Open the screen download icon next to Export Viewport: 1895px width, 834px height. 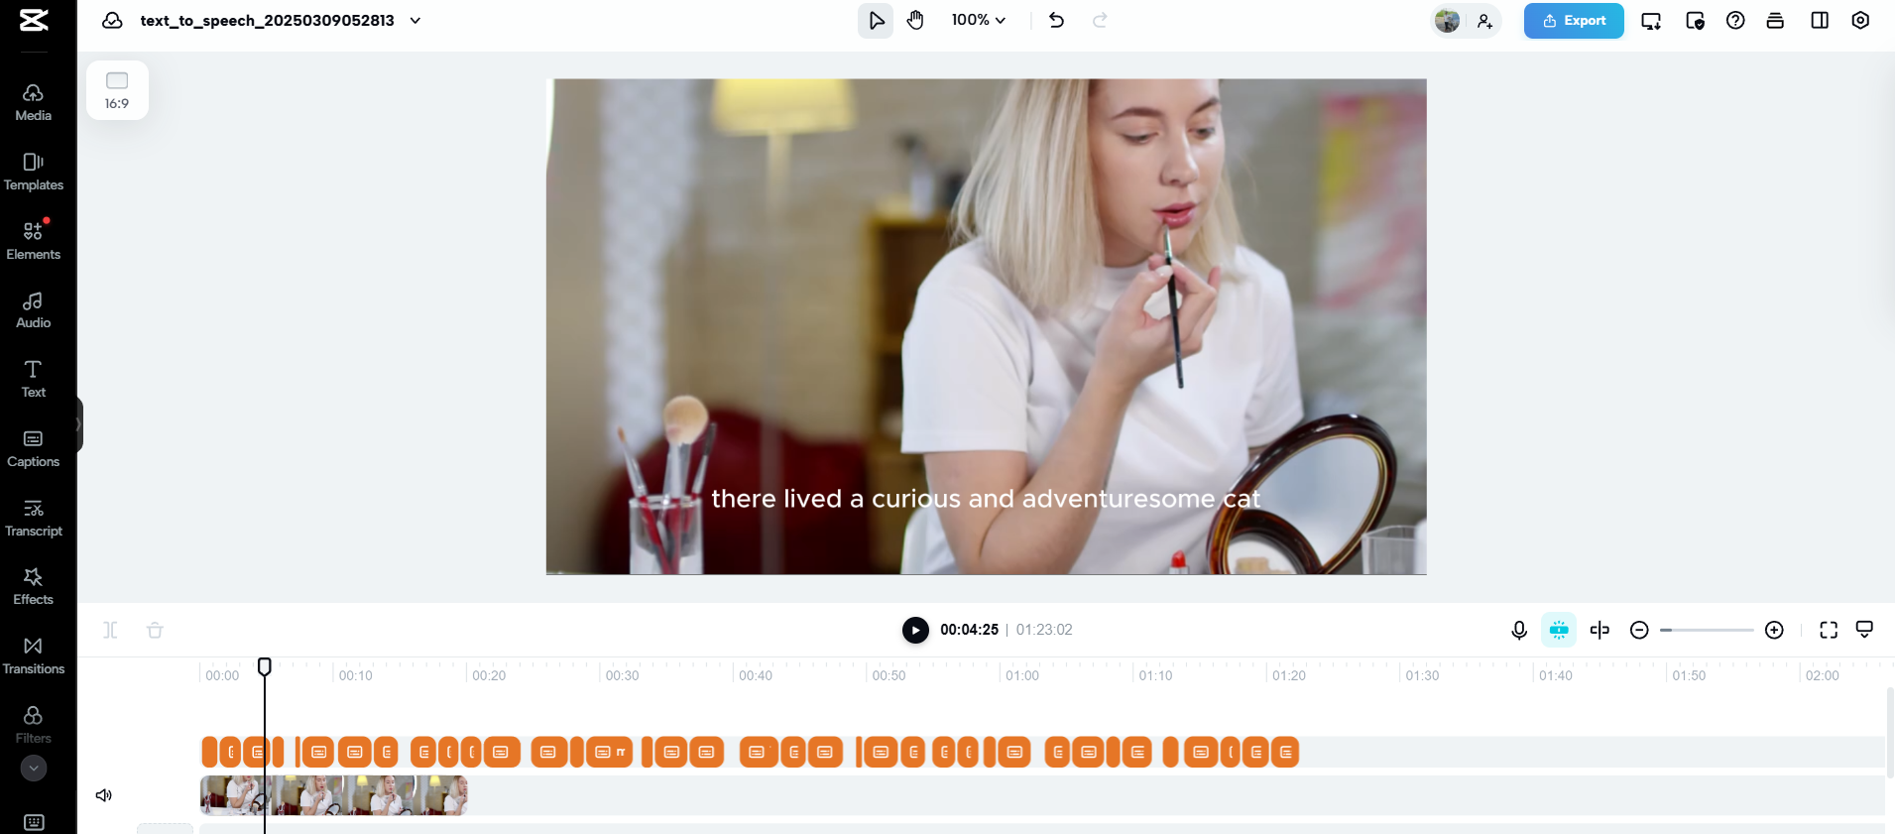coord(1651,21)
